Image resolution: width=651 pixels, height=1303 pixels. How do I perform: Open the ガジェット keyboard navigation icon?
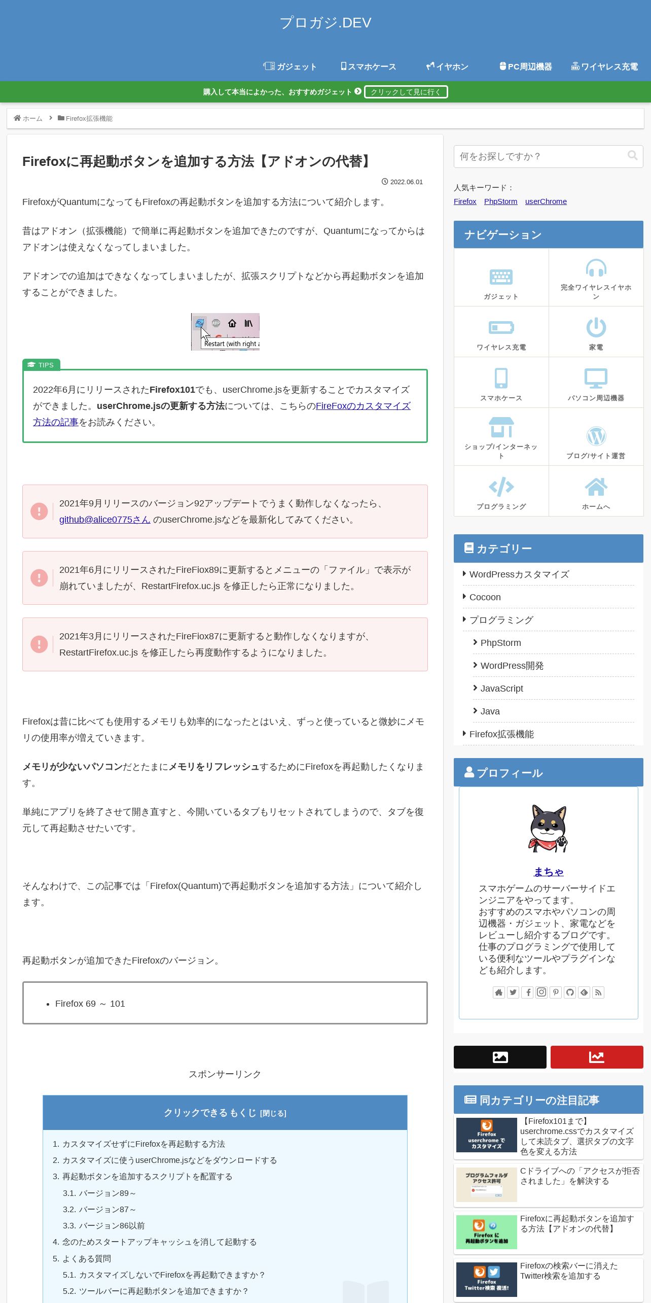501,278
